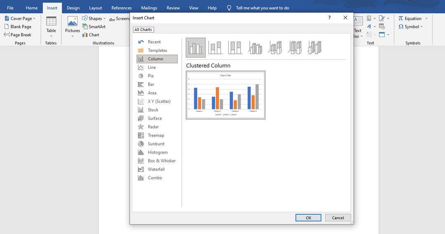
Task: Select the Clustered Column chart subtype icon
Action: [196, 48]
